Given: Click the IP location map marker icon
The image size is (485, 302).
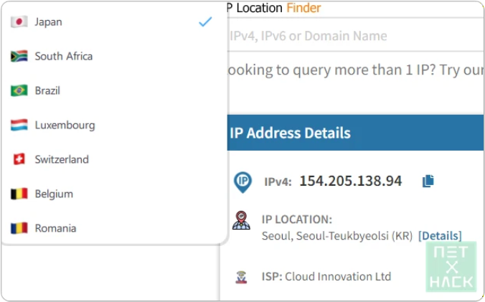Looking at the screenshot, I should tap(242, 221).
